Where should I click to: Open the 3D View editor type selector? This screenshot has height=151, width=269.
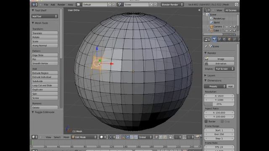[34, 137]
